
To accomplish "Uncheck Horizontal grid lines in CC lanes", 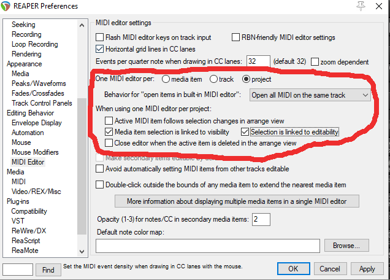I will coord(100,49).
